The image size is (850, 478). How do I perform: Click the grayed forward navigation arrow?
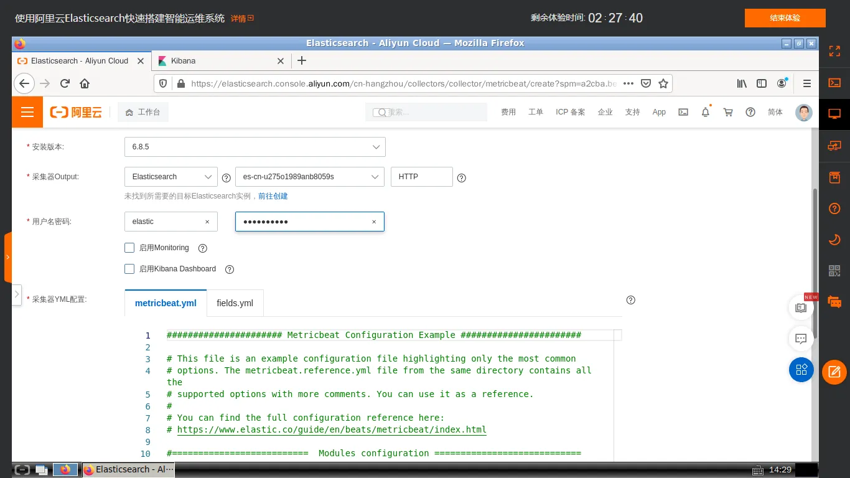click(45, 83)
